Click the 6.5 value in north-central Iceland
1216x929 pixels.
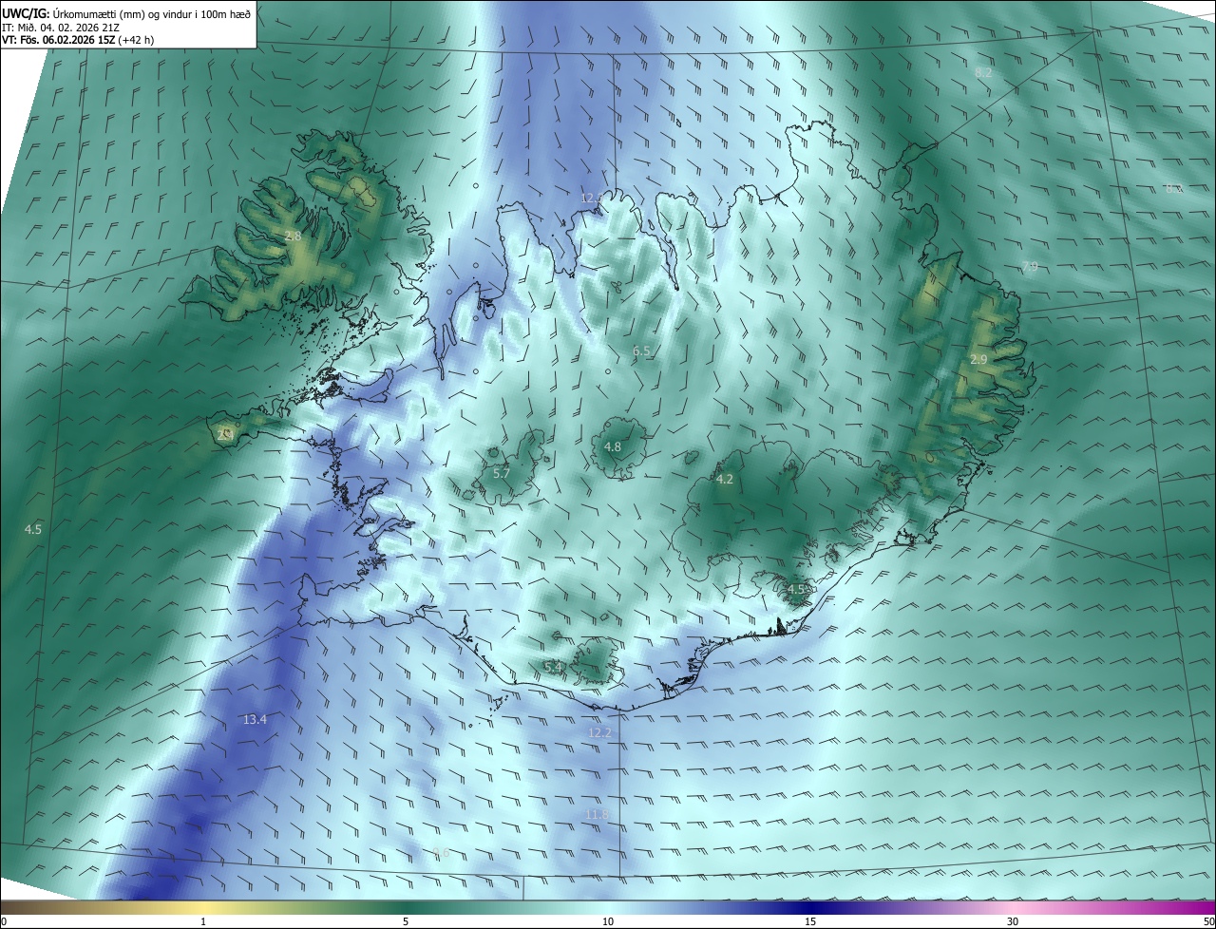pos(641,351)
